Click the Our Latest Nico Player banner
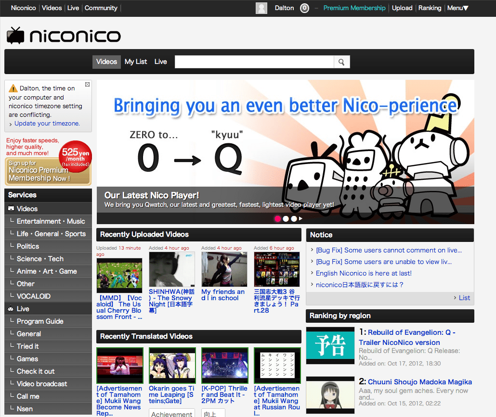496x417 pixels. 286,152
